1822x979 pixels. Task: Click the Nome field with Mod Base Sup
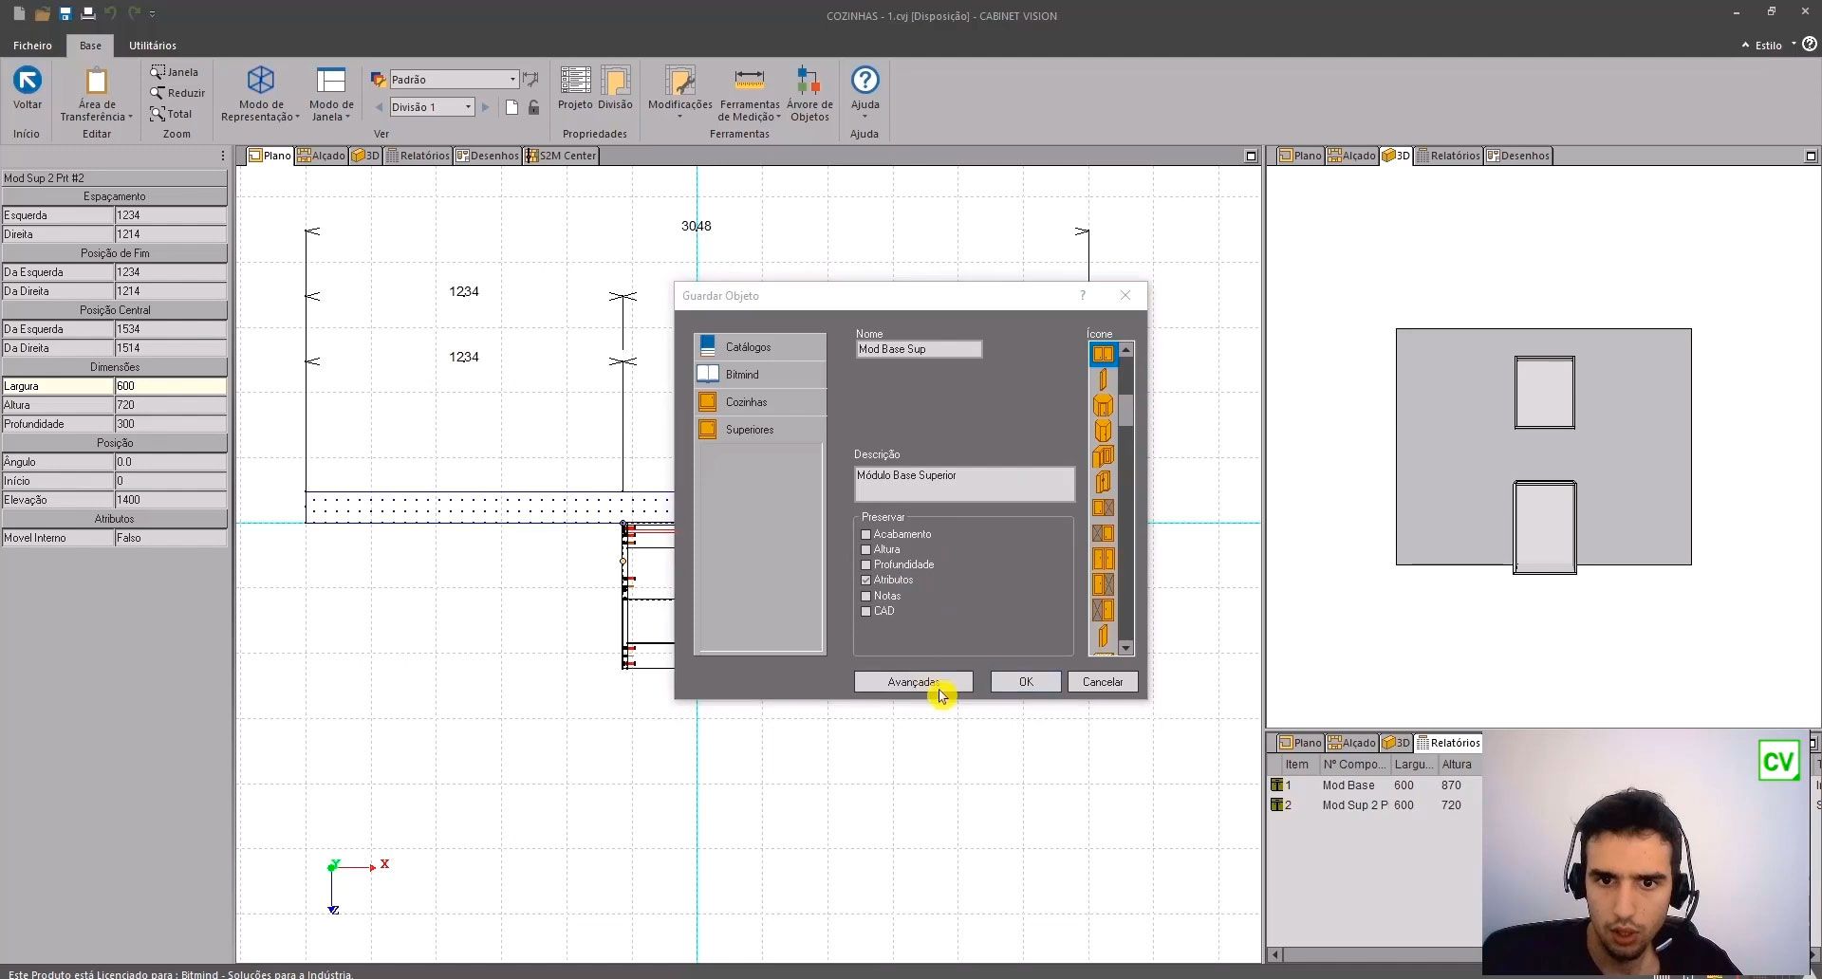coord(919,349)
